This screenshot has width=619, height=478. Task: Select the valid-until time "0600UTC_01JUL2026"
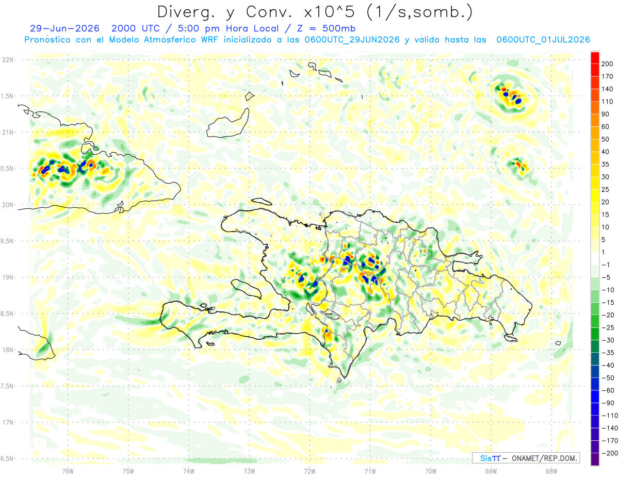[543, 40]
